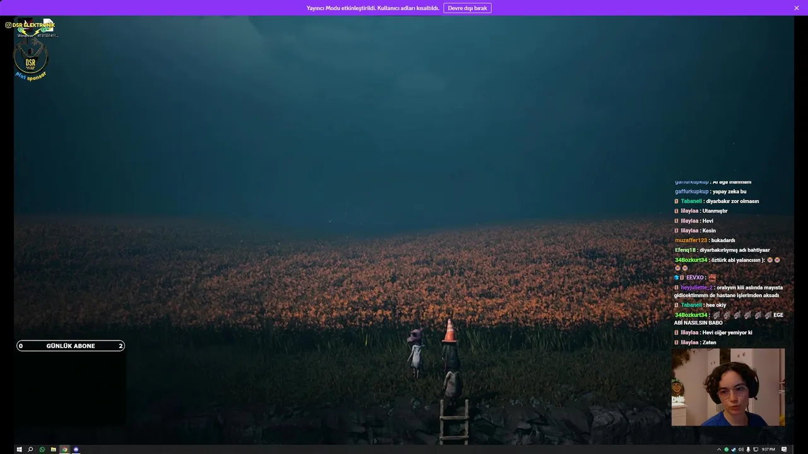The height and width of the screenshot is (454, 808).
Task: Open the Windows Start menu
Action: click(x=19, y=450)
